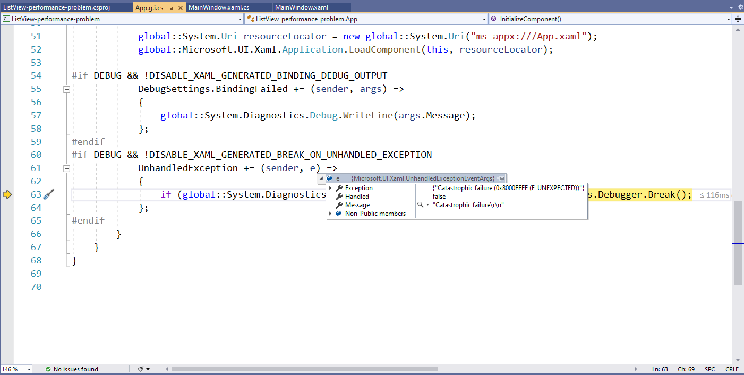This screenshot has height=375, width=744.
Task: Click the type text Microsoft.UI.Xaml.UnhandledExceptionEventArgs
Action: 423,178
